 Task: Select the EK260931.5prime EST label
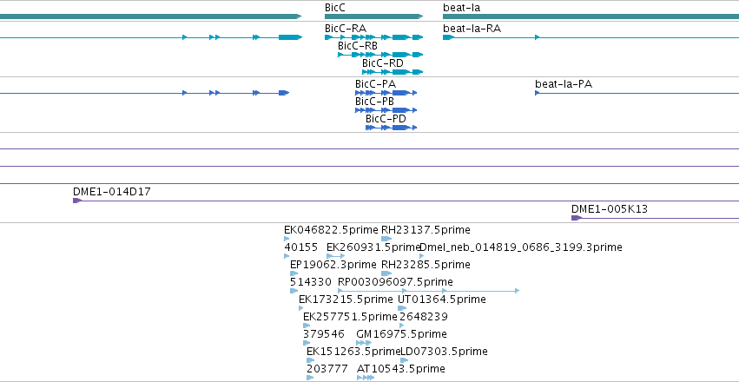point(373,247)
